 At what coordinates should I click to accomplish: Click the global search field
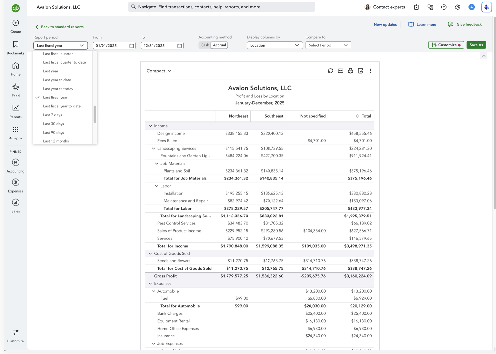pos(222,7)
